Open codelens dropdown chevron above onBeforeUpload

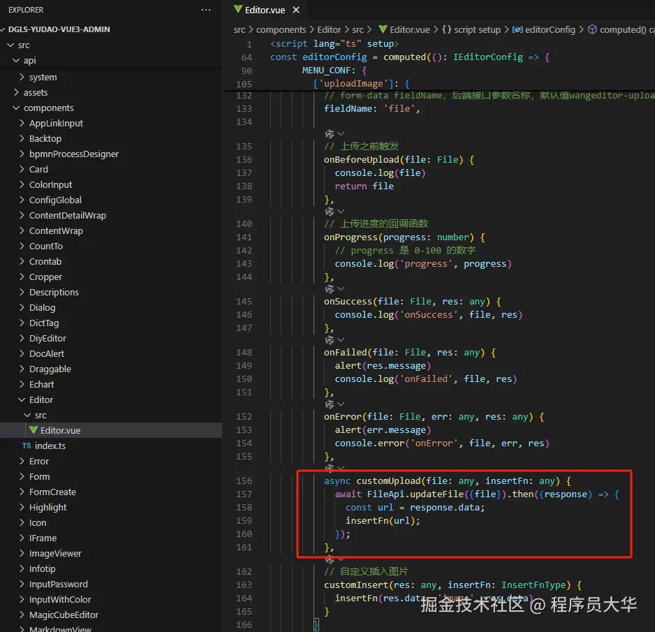(341, 133)
